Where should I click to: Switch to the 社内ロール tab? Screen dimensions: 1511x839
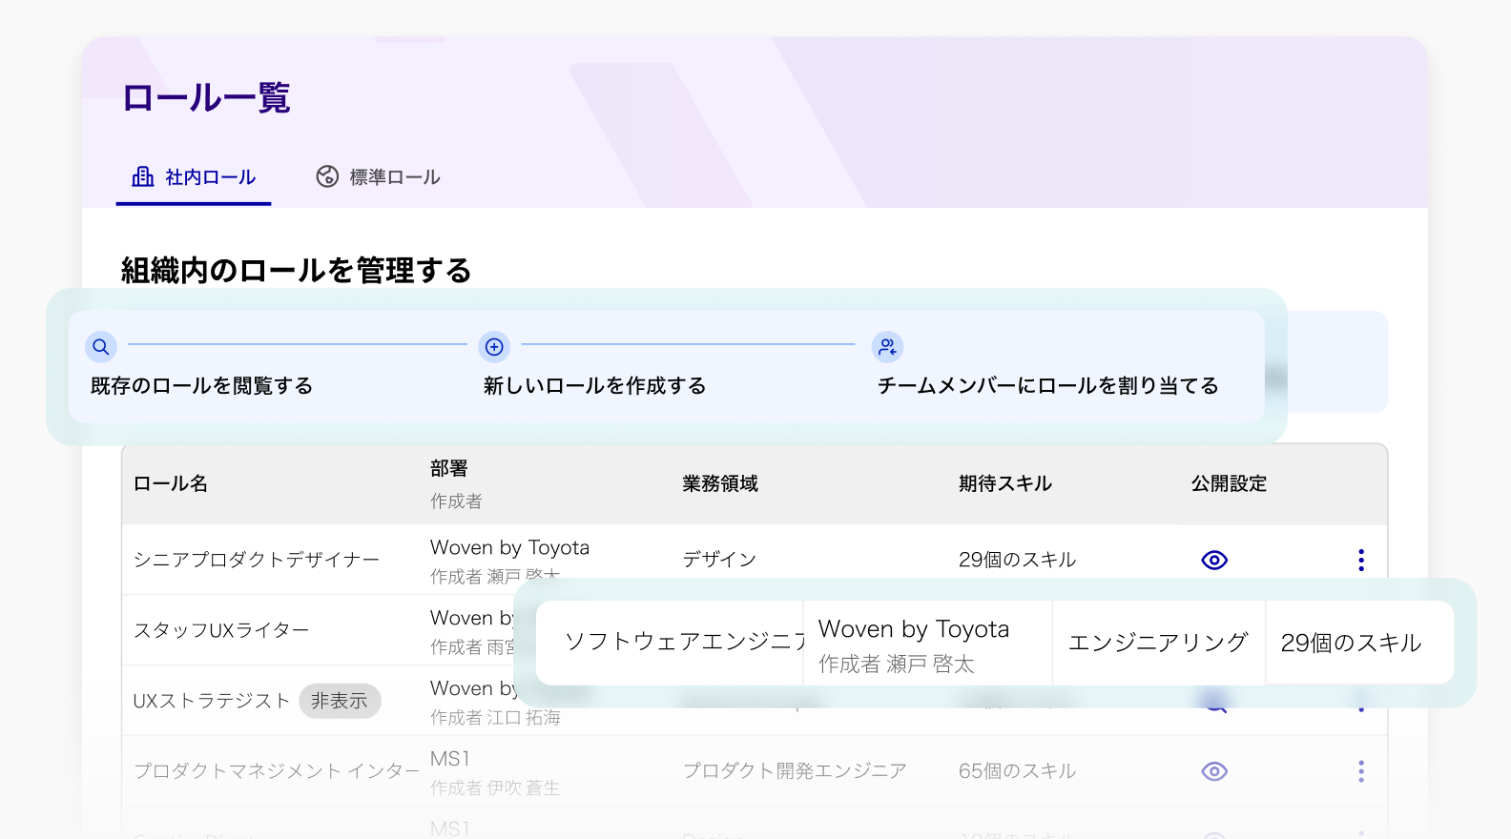tap(194, 177)
